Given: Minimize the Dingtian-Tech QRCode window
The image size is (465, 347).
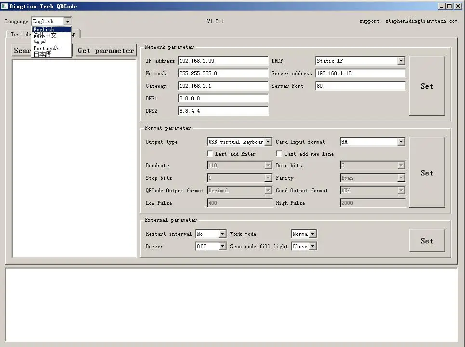Looking at the screenshot, I should [441, 6].
